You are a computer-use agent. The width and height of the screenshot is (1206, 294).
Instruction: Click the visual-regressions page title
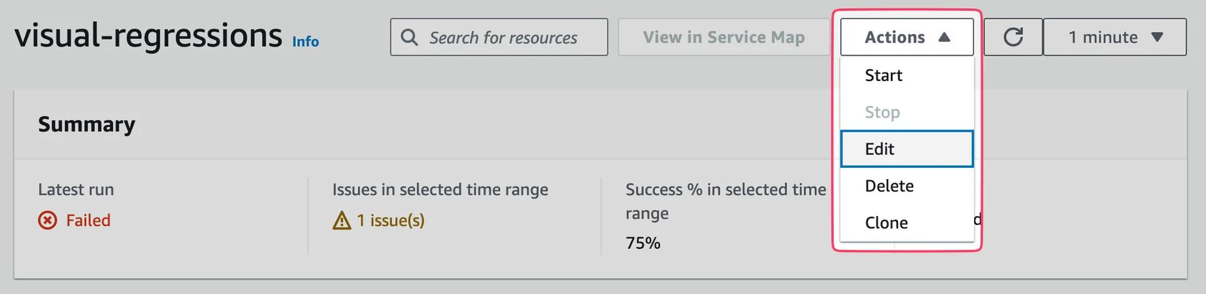(148, 35)
